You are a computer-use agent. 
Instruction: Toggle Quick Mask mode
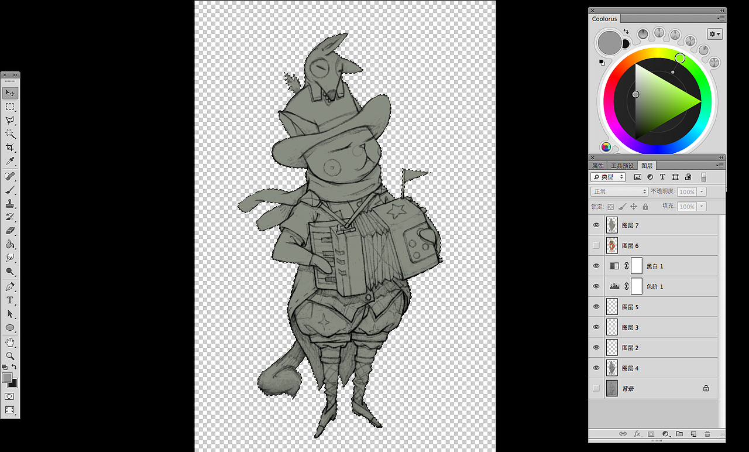coord(10,396)
